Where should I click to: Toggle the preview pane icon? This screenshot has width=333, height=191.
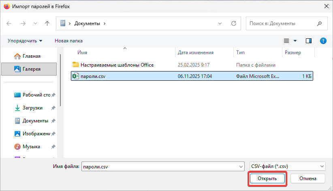click(x=309, y=41)
